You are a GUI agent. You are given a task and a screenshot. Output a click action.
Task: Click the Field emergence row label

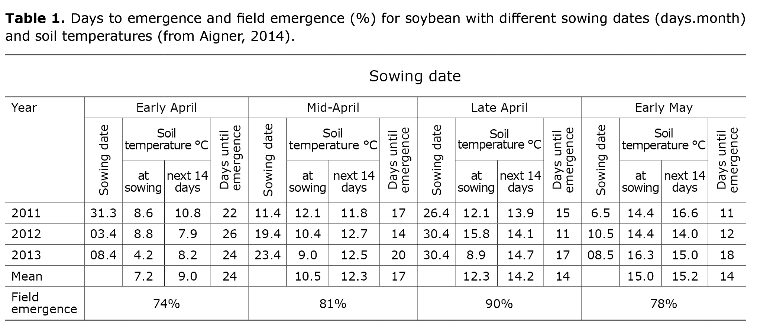click(x=44, y=303)
